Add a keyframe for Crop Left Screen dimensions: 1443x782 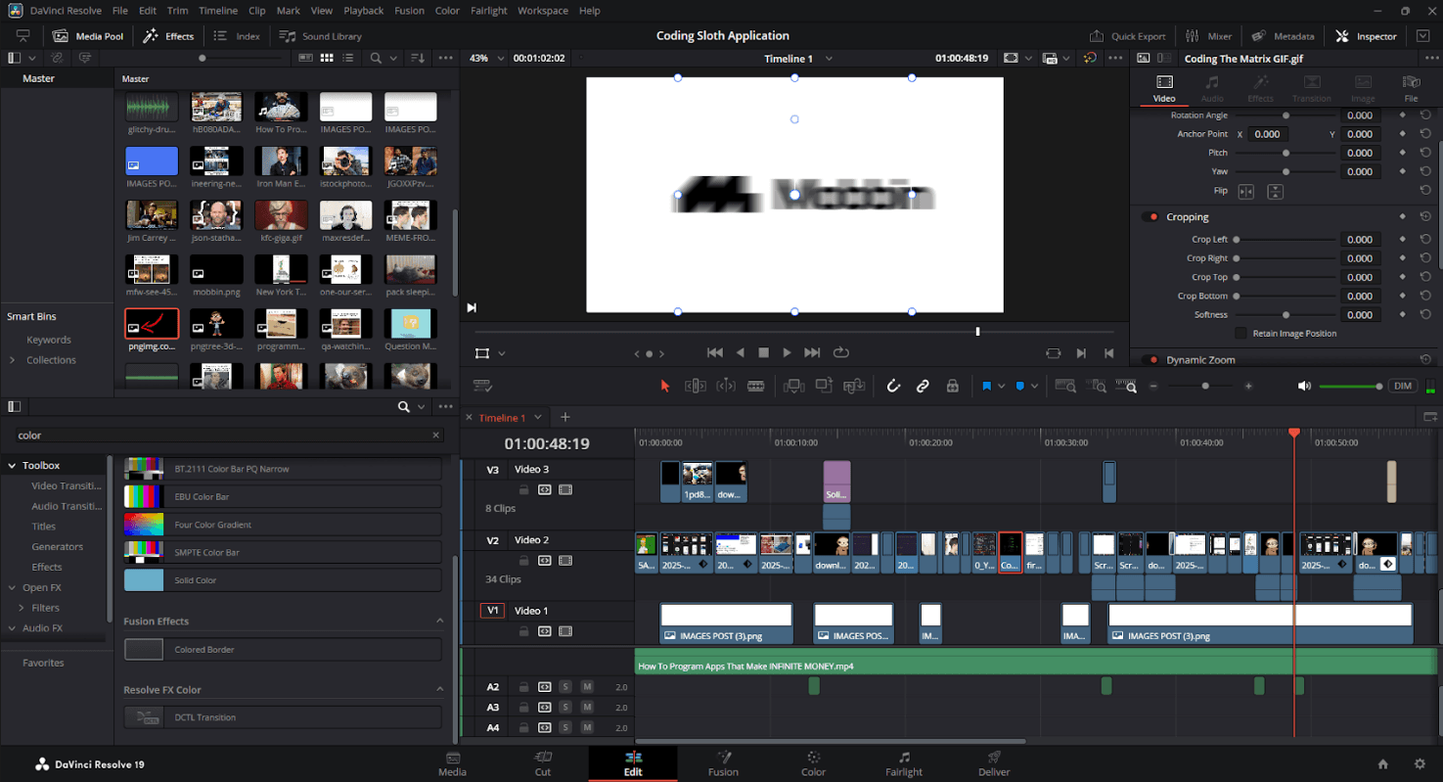[1402, 239]
